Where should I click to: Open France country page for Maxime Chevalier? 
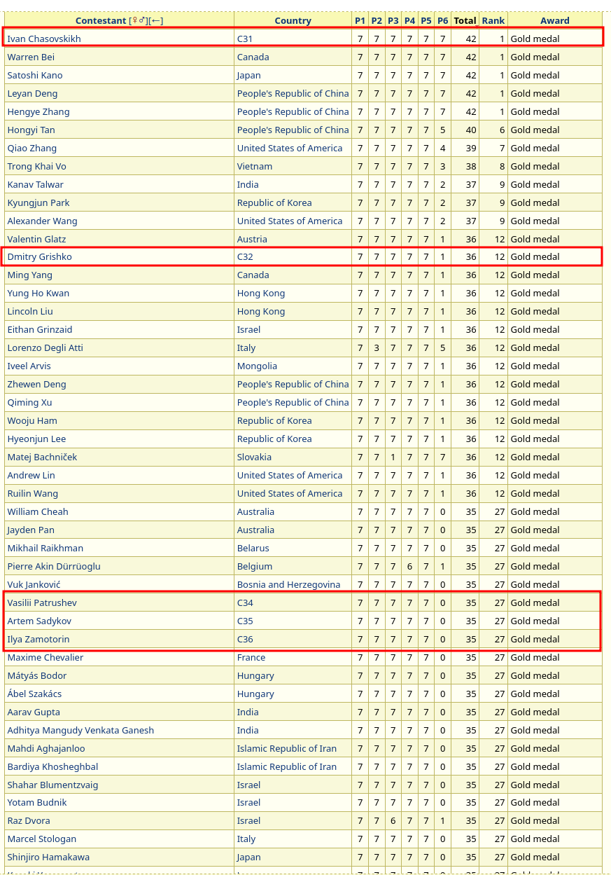click(x=251, y=657)
